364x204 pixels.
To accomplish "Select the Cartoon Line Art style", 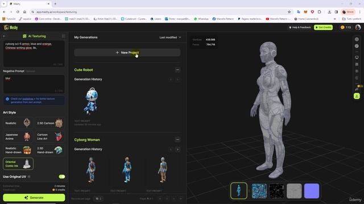I will (50, 137).
